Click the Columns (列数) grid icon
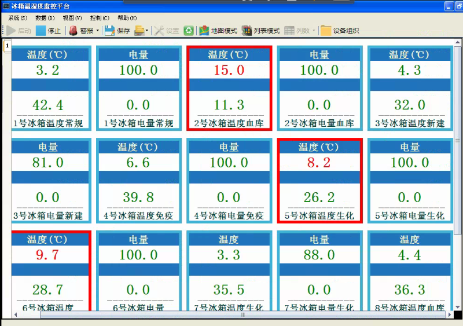This screenshot has width=463, height=326. pos(289,31)
